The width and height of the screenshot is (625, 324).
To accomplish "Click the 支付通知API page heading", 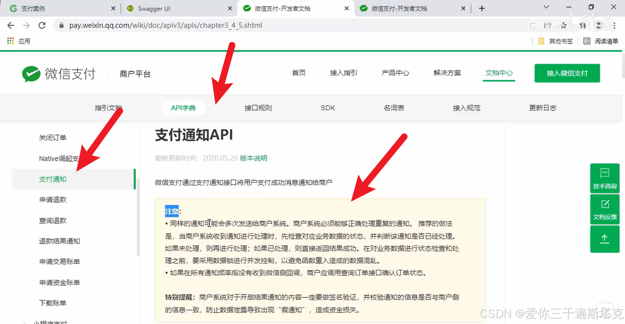I will 194,135.
